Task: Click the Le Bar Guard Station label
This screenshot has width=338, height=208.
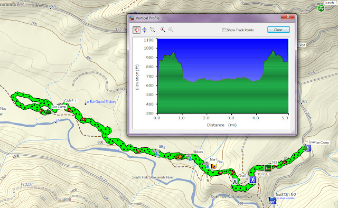Action: [100, 102]
